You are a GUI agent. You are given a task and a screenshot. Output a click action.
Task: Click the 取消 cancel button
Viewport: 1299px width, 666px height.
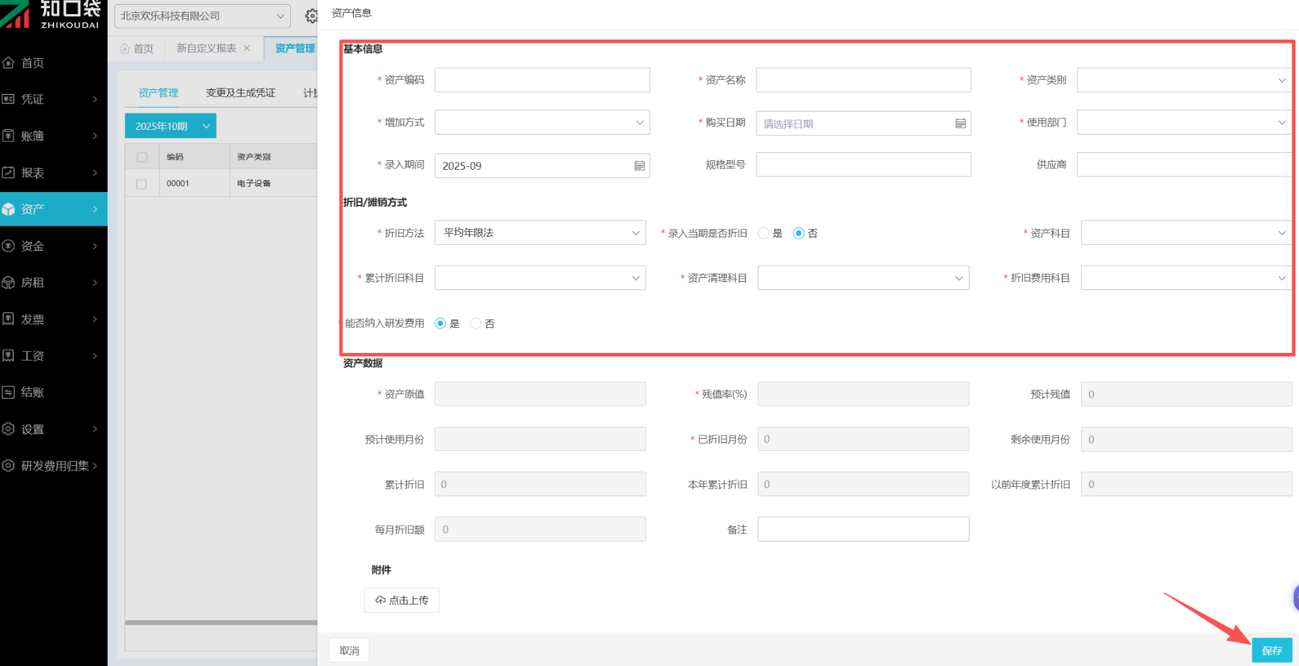click(349, 650)
